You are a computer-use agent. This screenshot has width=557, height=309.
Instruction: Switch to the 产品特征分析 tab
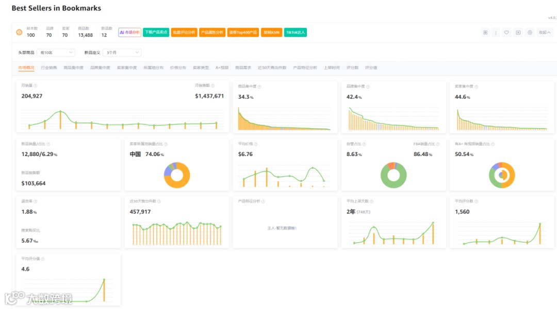click(305, 67)
